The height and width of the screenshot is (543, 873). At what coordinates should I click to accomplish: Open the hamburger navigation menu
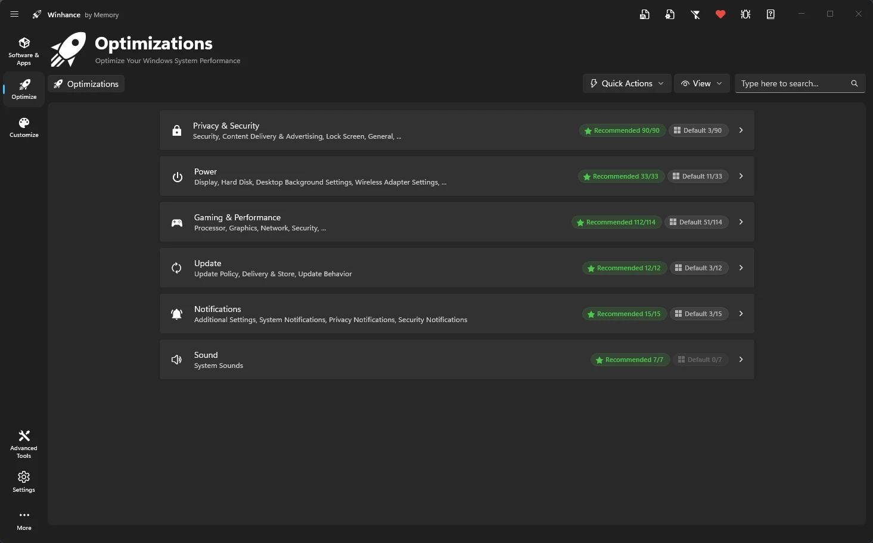14,14
